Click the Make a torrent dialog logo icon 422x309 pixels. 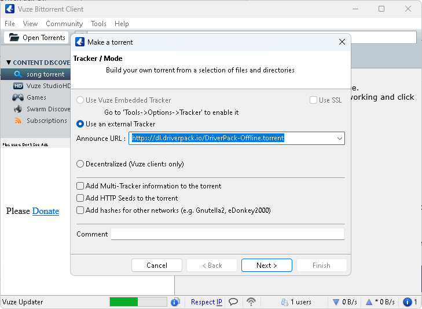tap(80, 42)
